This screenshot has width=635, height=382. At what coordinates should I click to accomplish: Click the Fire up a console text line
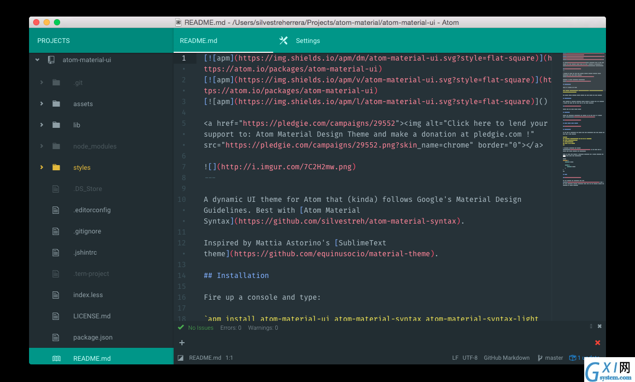262,297
